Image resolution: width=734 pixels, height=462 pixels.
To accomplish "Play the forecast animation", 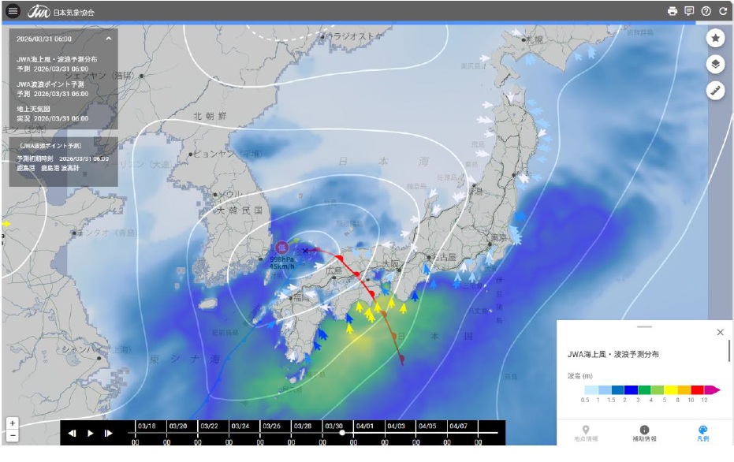I will click(x=90, y=433).
